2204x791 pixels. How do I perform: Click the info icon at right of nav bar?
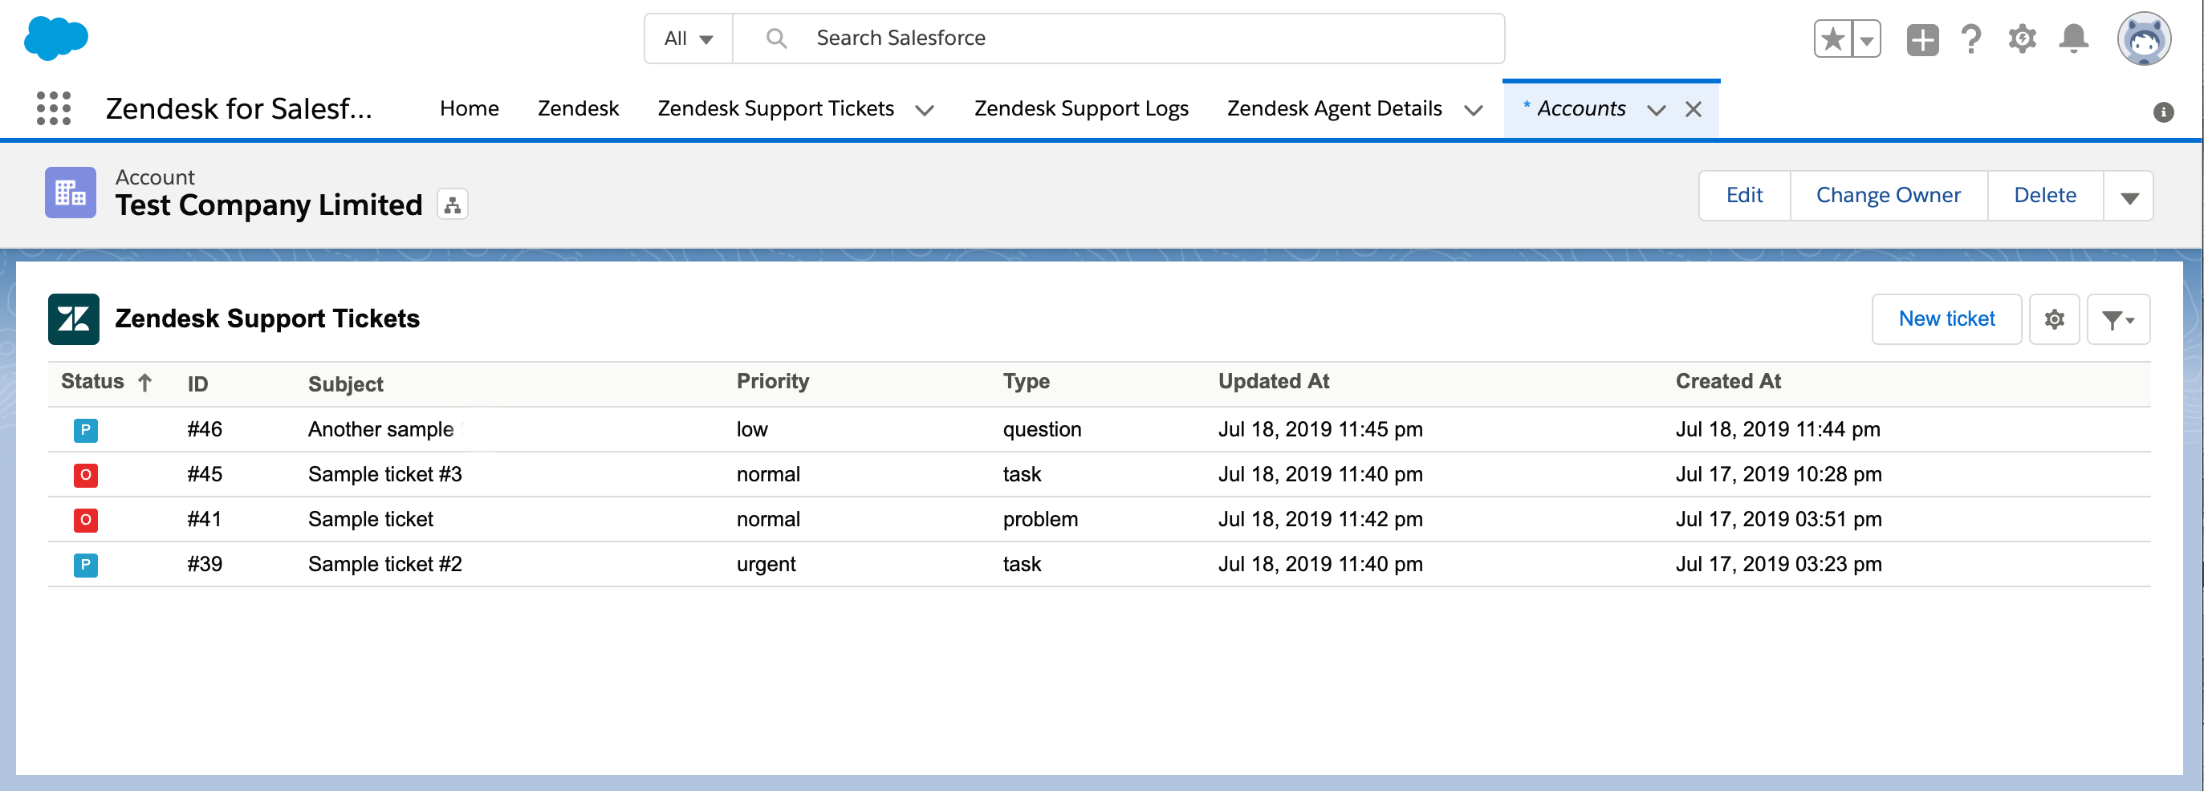pos(2164,112)
